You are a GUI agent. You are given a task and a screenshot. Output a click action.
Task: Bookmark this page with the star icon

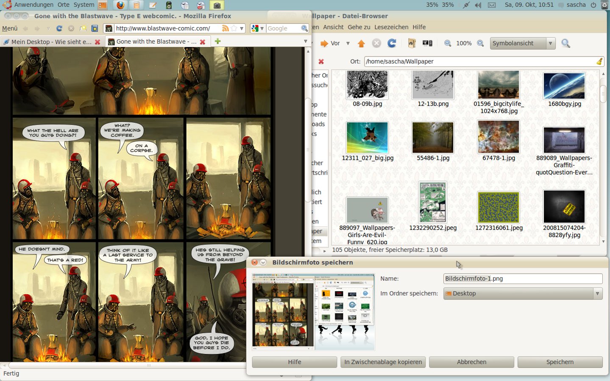(234, 28)
